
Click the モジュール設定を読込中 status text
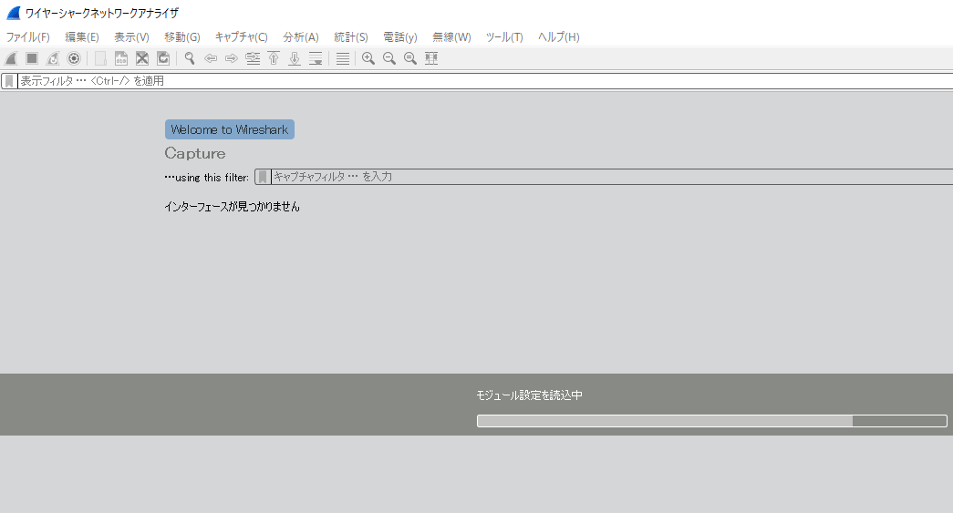point(529,395)
